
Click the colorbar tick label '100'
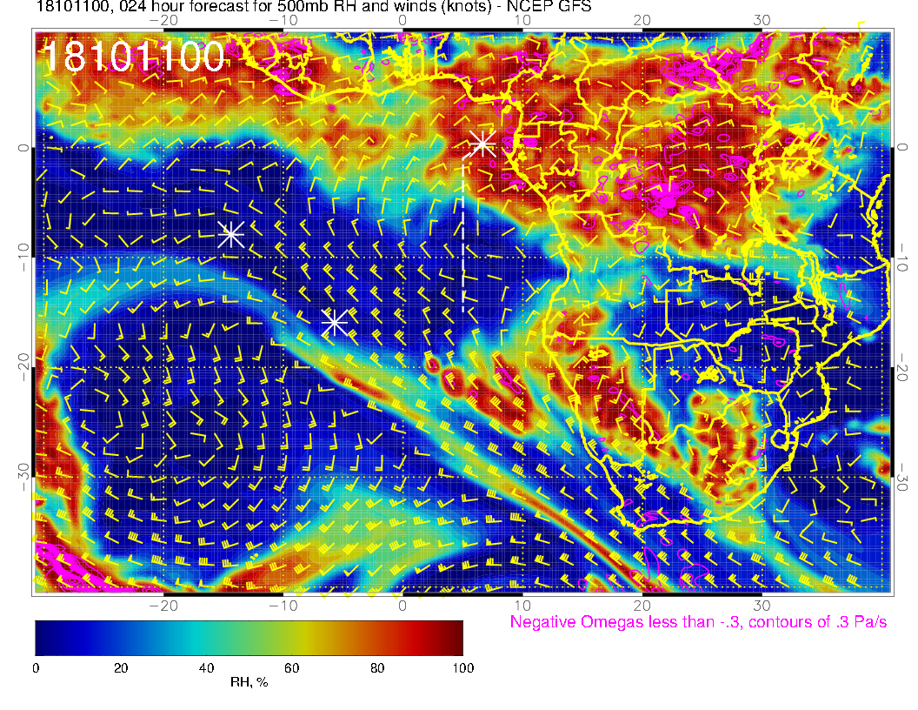tap(463, 668)
